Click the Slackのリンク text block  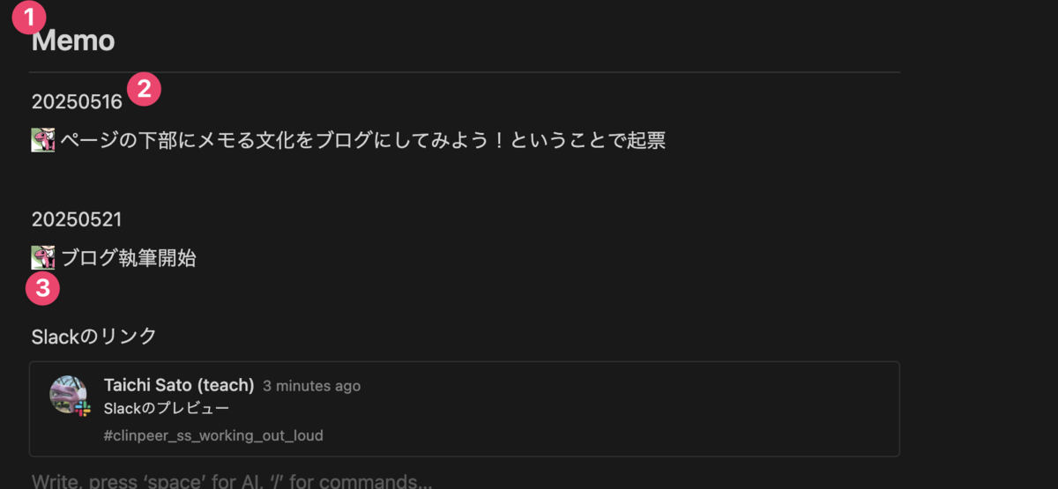coord(94,336)
